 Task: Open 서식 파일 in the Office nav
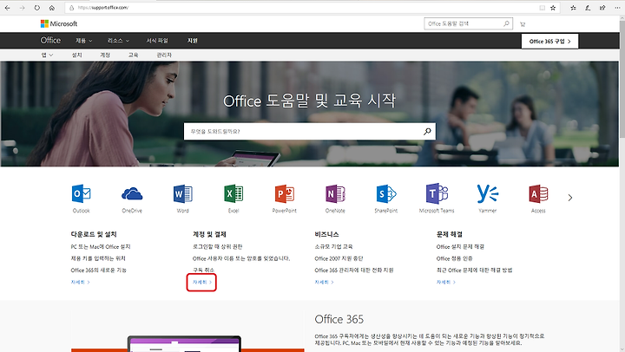pyautogui.click(x=157, y=41)
